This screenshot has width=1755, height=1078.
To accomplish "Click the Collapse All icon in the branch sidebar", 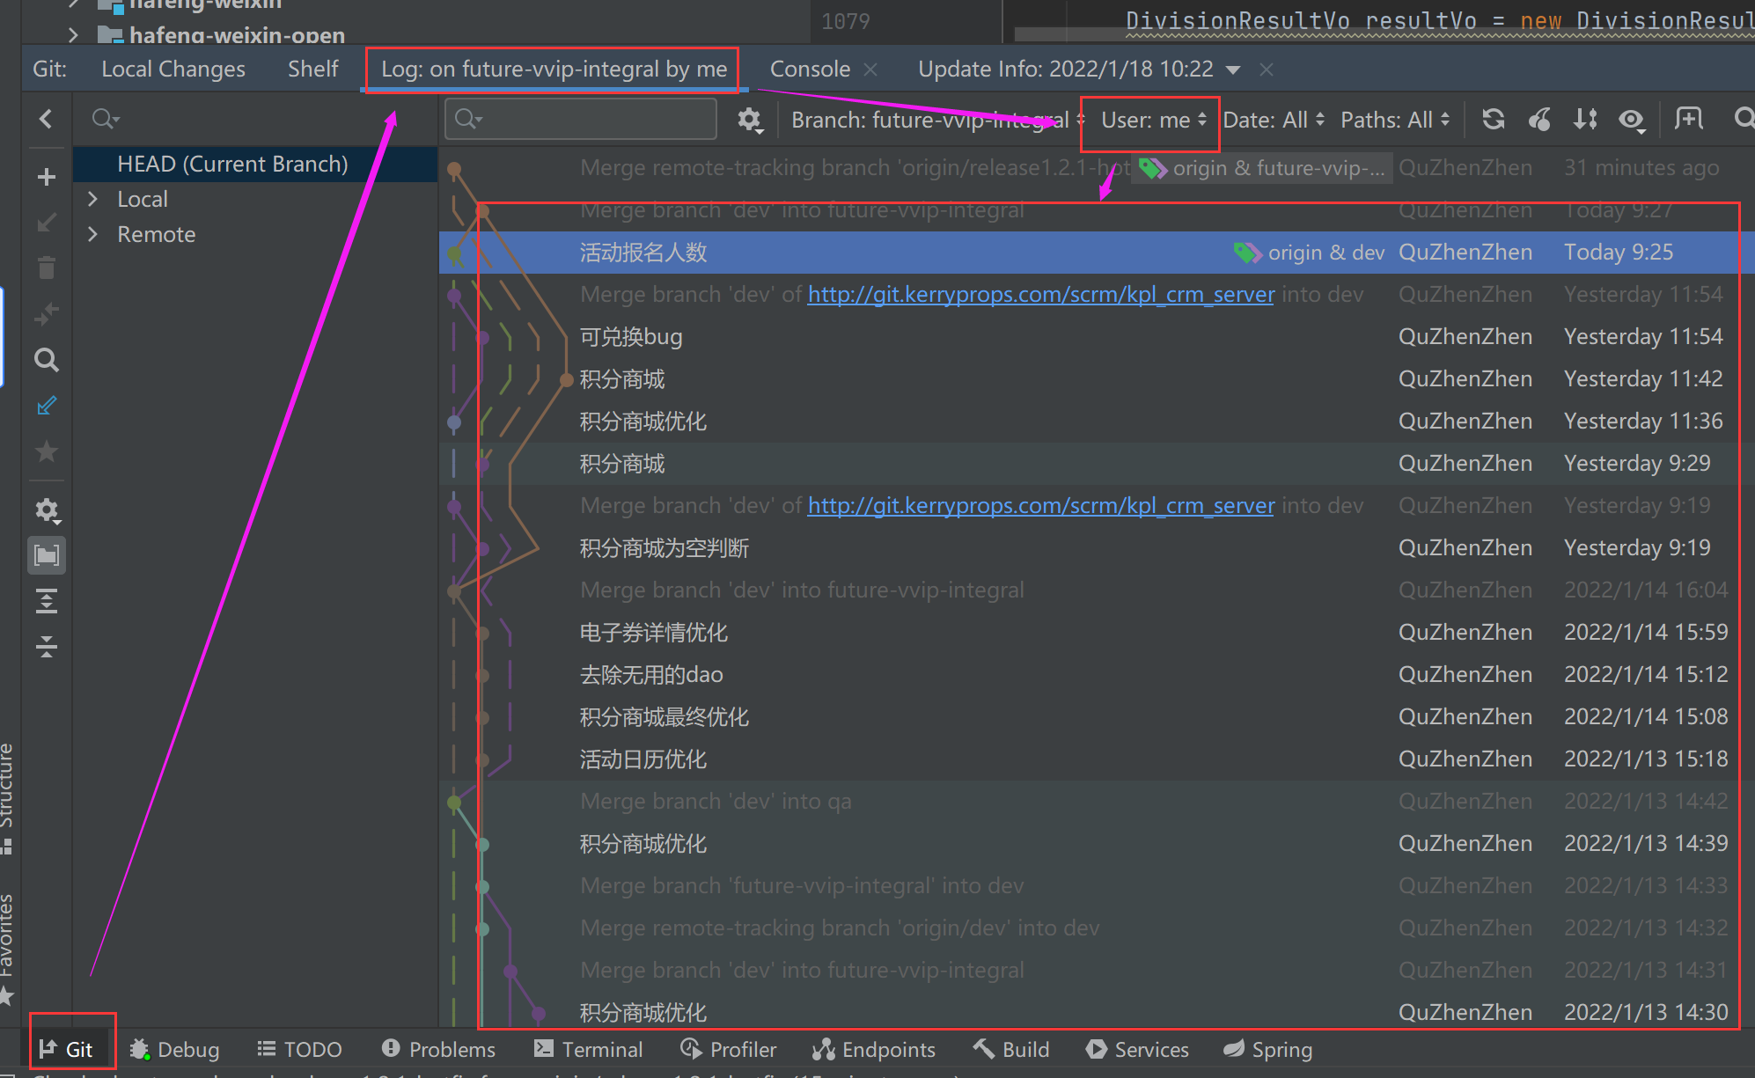I will 47,648.
